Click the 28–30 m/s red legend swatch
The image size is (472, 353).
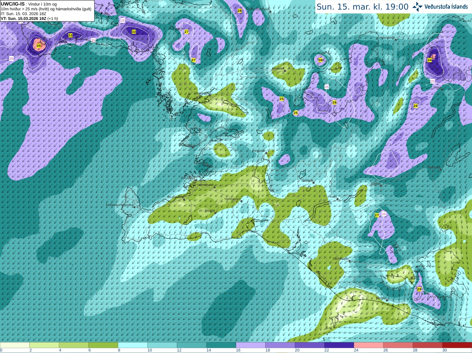click(x=428, y=345)
